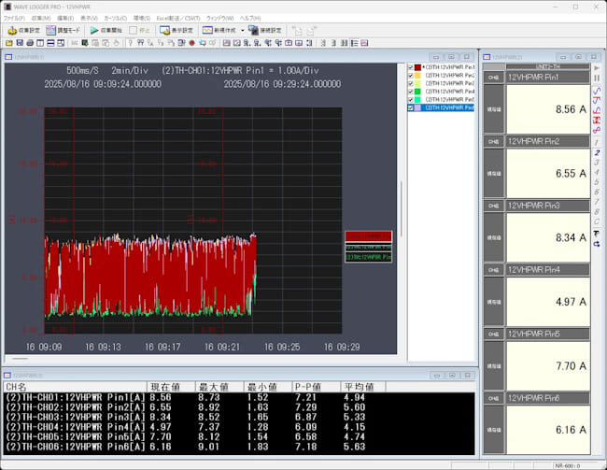
Task: Start acquisition with the 収集開始 play icon
Action: tap(94, 30)
